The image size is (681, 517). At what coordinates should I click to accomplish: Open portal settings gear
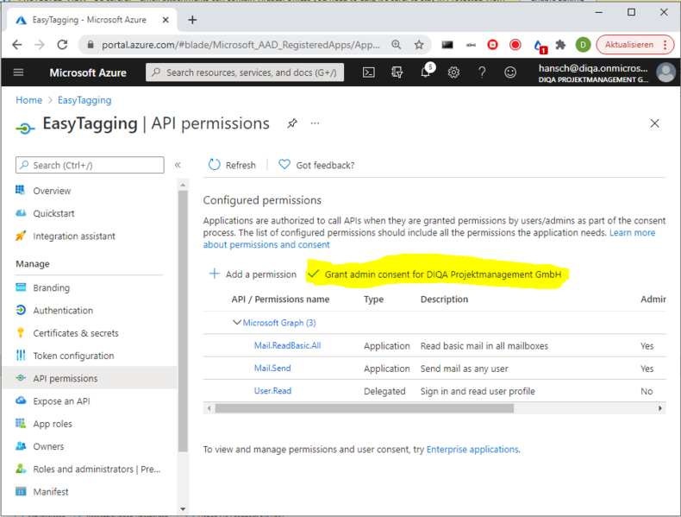tap(453, 73)
